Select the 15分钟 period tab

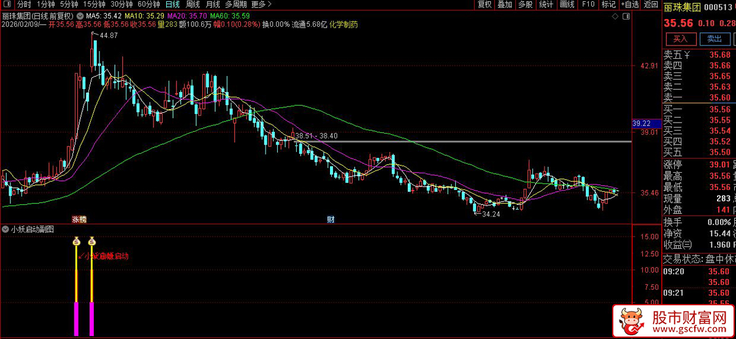coord(94,4)
